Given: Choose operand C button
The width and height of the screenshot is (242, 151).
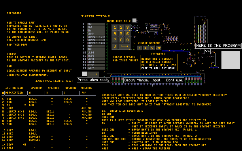Looking at the screenshot, I should 152,48.
